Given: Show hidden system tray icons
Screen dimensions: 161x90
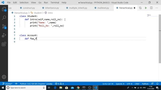Looking at the screenshot, I should tap(132, 88).
